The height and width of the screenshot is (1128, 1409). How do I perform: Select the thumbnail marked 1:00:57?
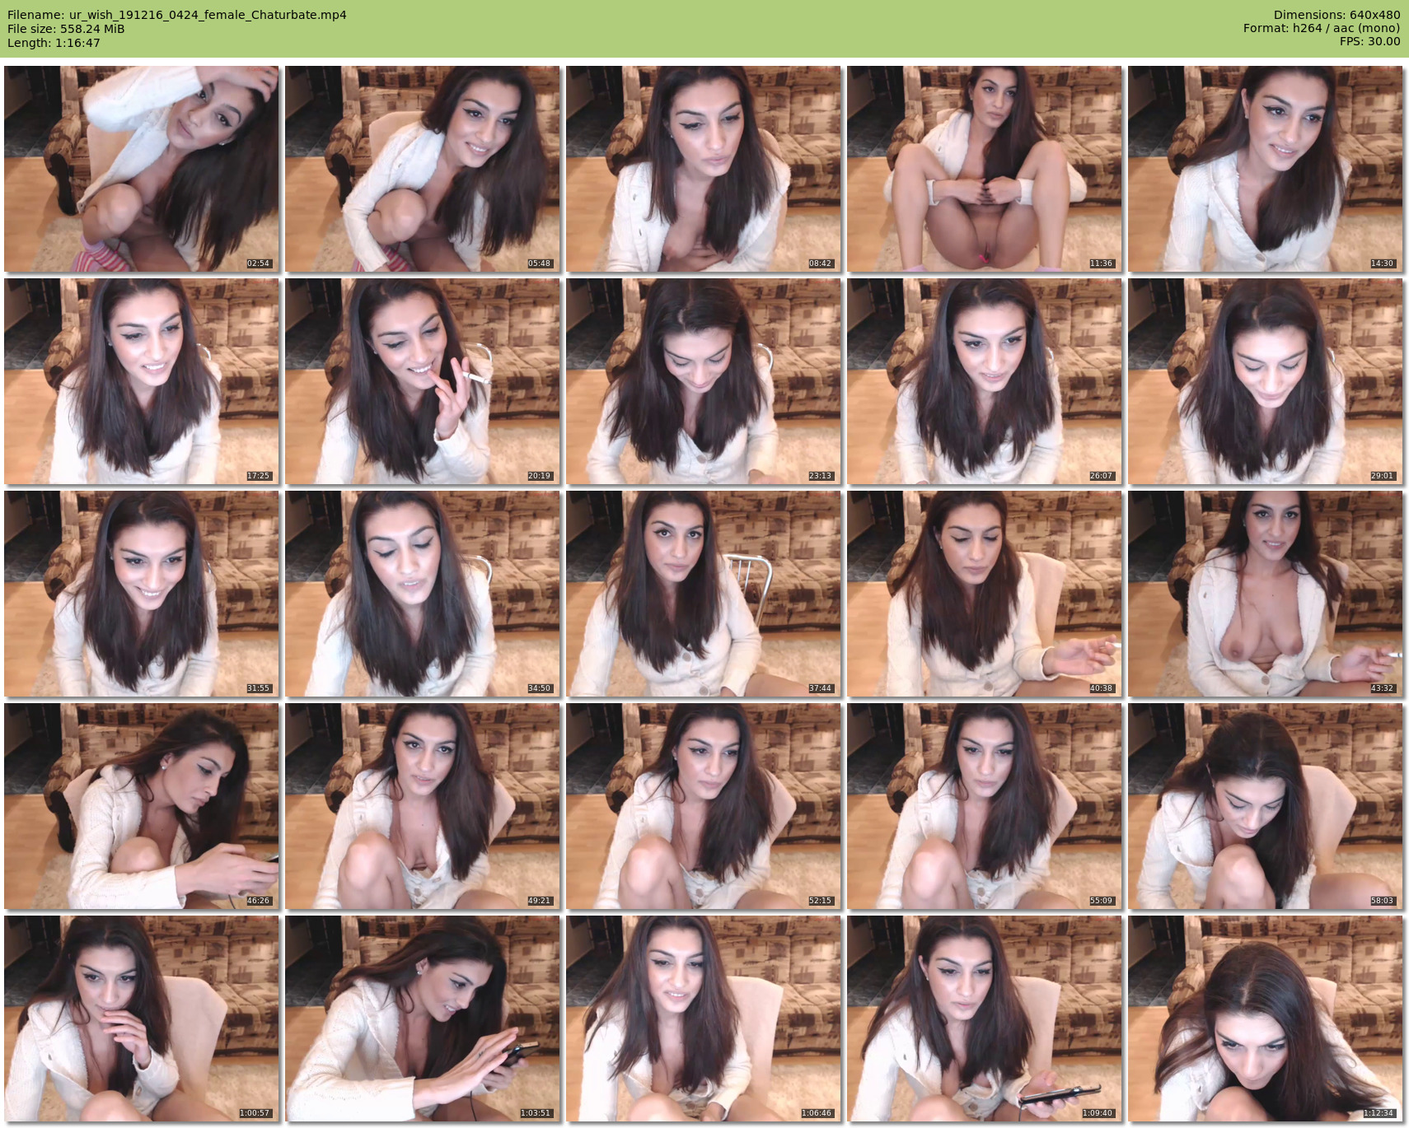coord(142,1018)
